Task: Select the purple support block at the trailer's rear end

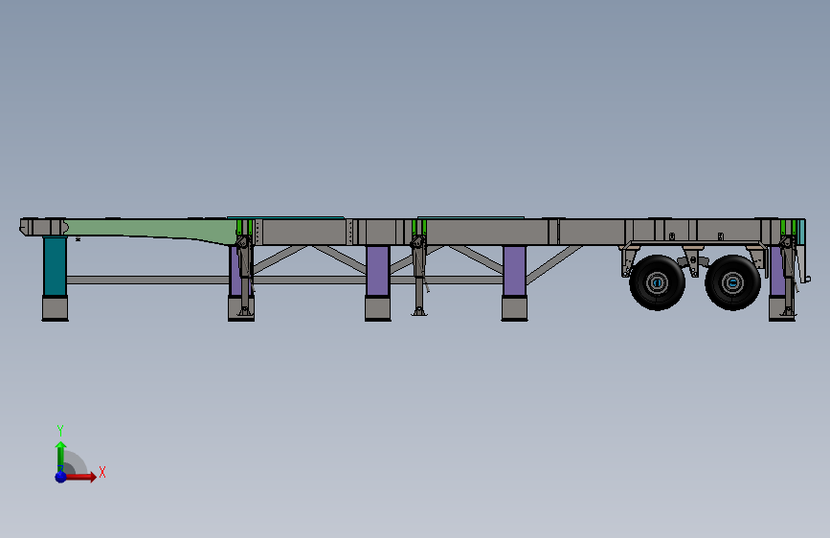Action: coord(776,272)
